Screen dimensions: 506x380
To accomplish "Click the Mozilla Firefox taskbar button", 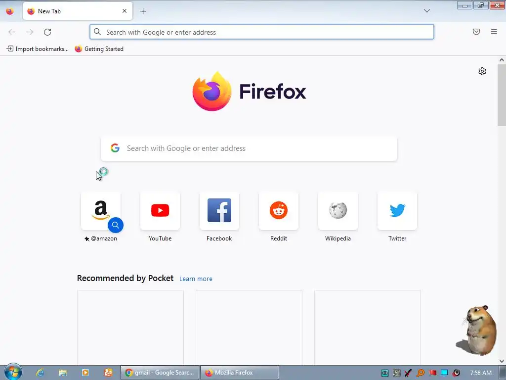I will [x=240, y=373].
